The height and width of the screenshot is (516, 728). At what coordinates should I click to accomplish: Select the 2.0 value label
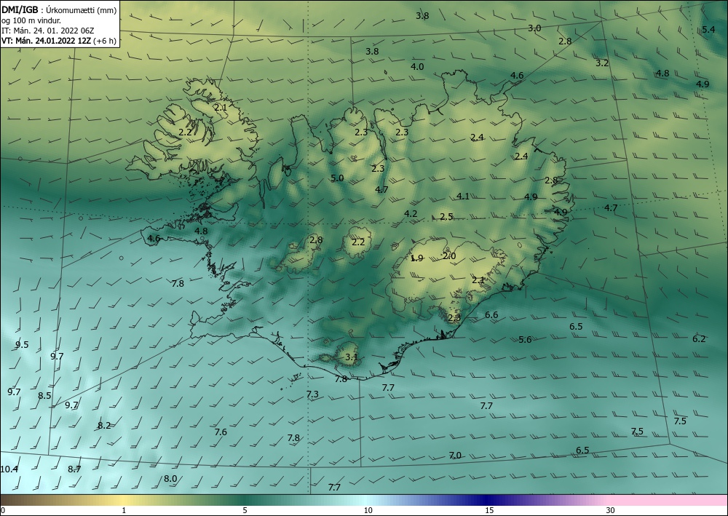(449, 256)
